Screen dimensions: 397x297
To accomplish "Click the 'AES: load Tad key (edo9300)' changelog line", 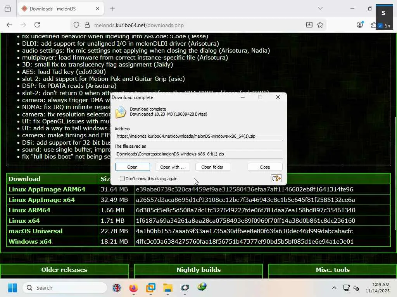I will point(64,72).
